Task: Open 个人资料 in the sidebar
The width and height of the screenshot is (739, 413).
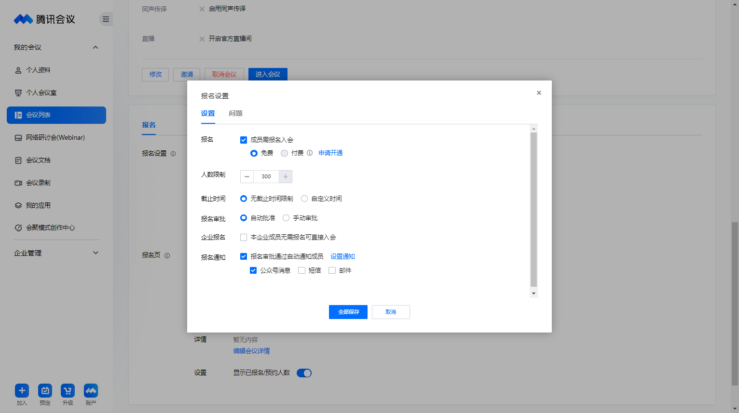Action: [38, 70]
